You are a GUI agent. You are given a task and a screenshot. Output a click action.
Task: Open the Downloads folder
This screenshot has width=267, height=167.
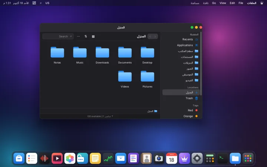click(x=102, y=55)
